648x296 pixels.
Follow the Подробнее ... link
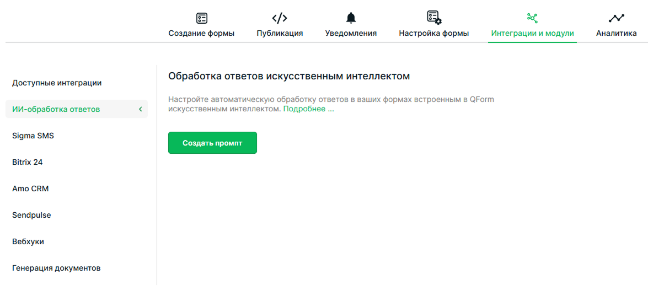click(x=309, y=109)
